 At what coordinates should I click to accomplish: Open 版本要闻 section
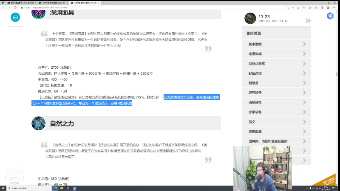(x=277, y=44)
